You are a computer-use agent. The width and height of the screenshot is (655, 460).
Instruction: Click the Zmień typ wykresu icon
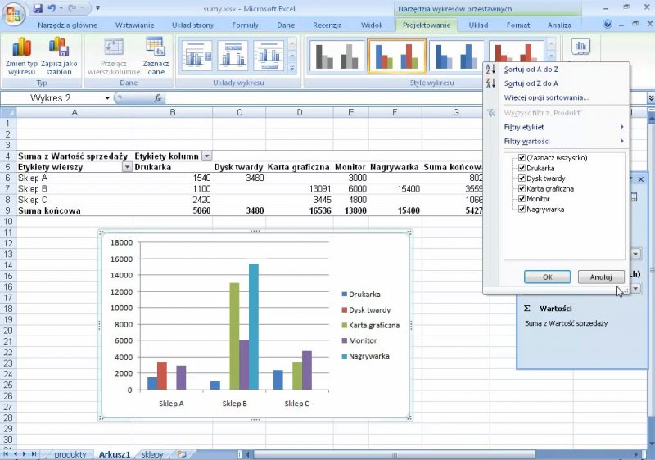pyautogui.click(x=22, y=49)
